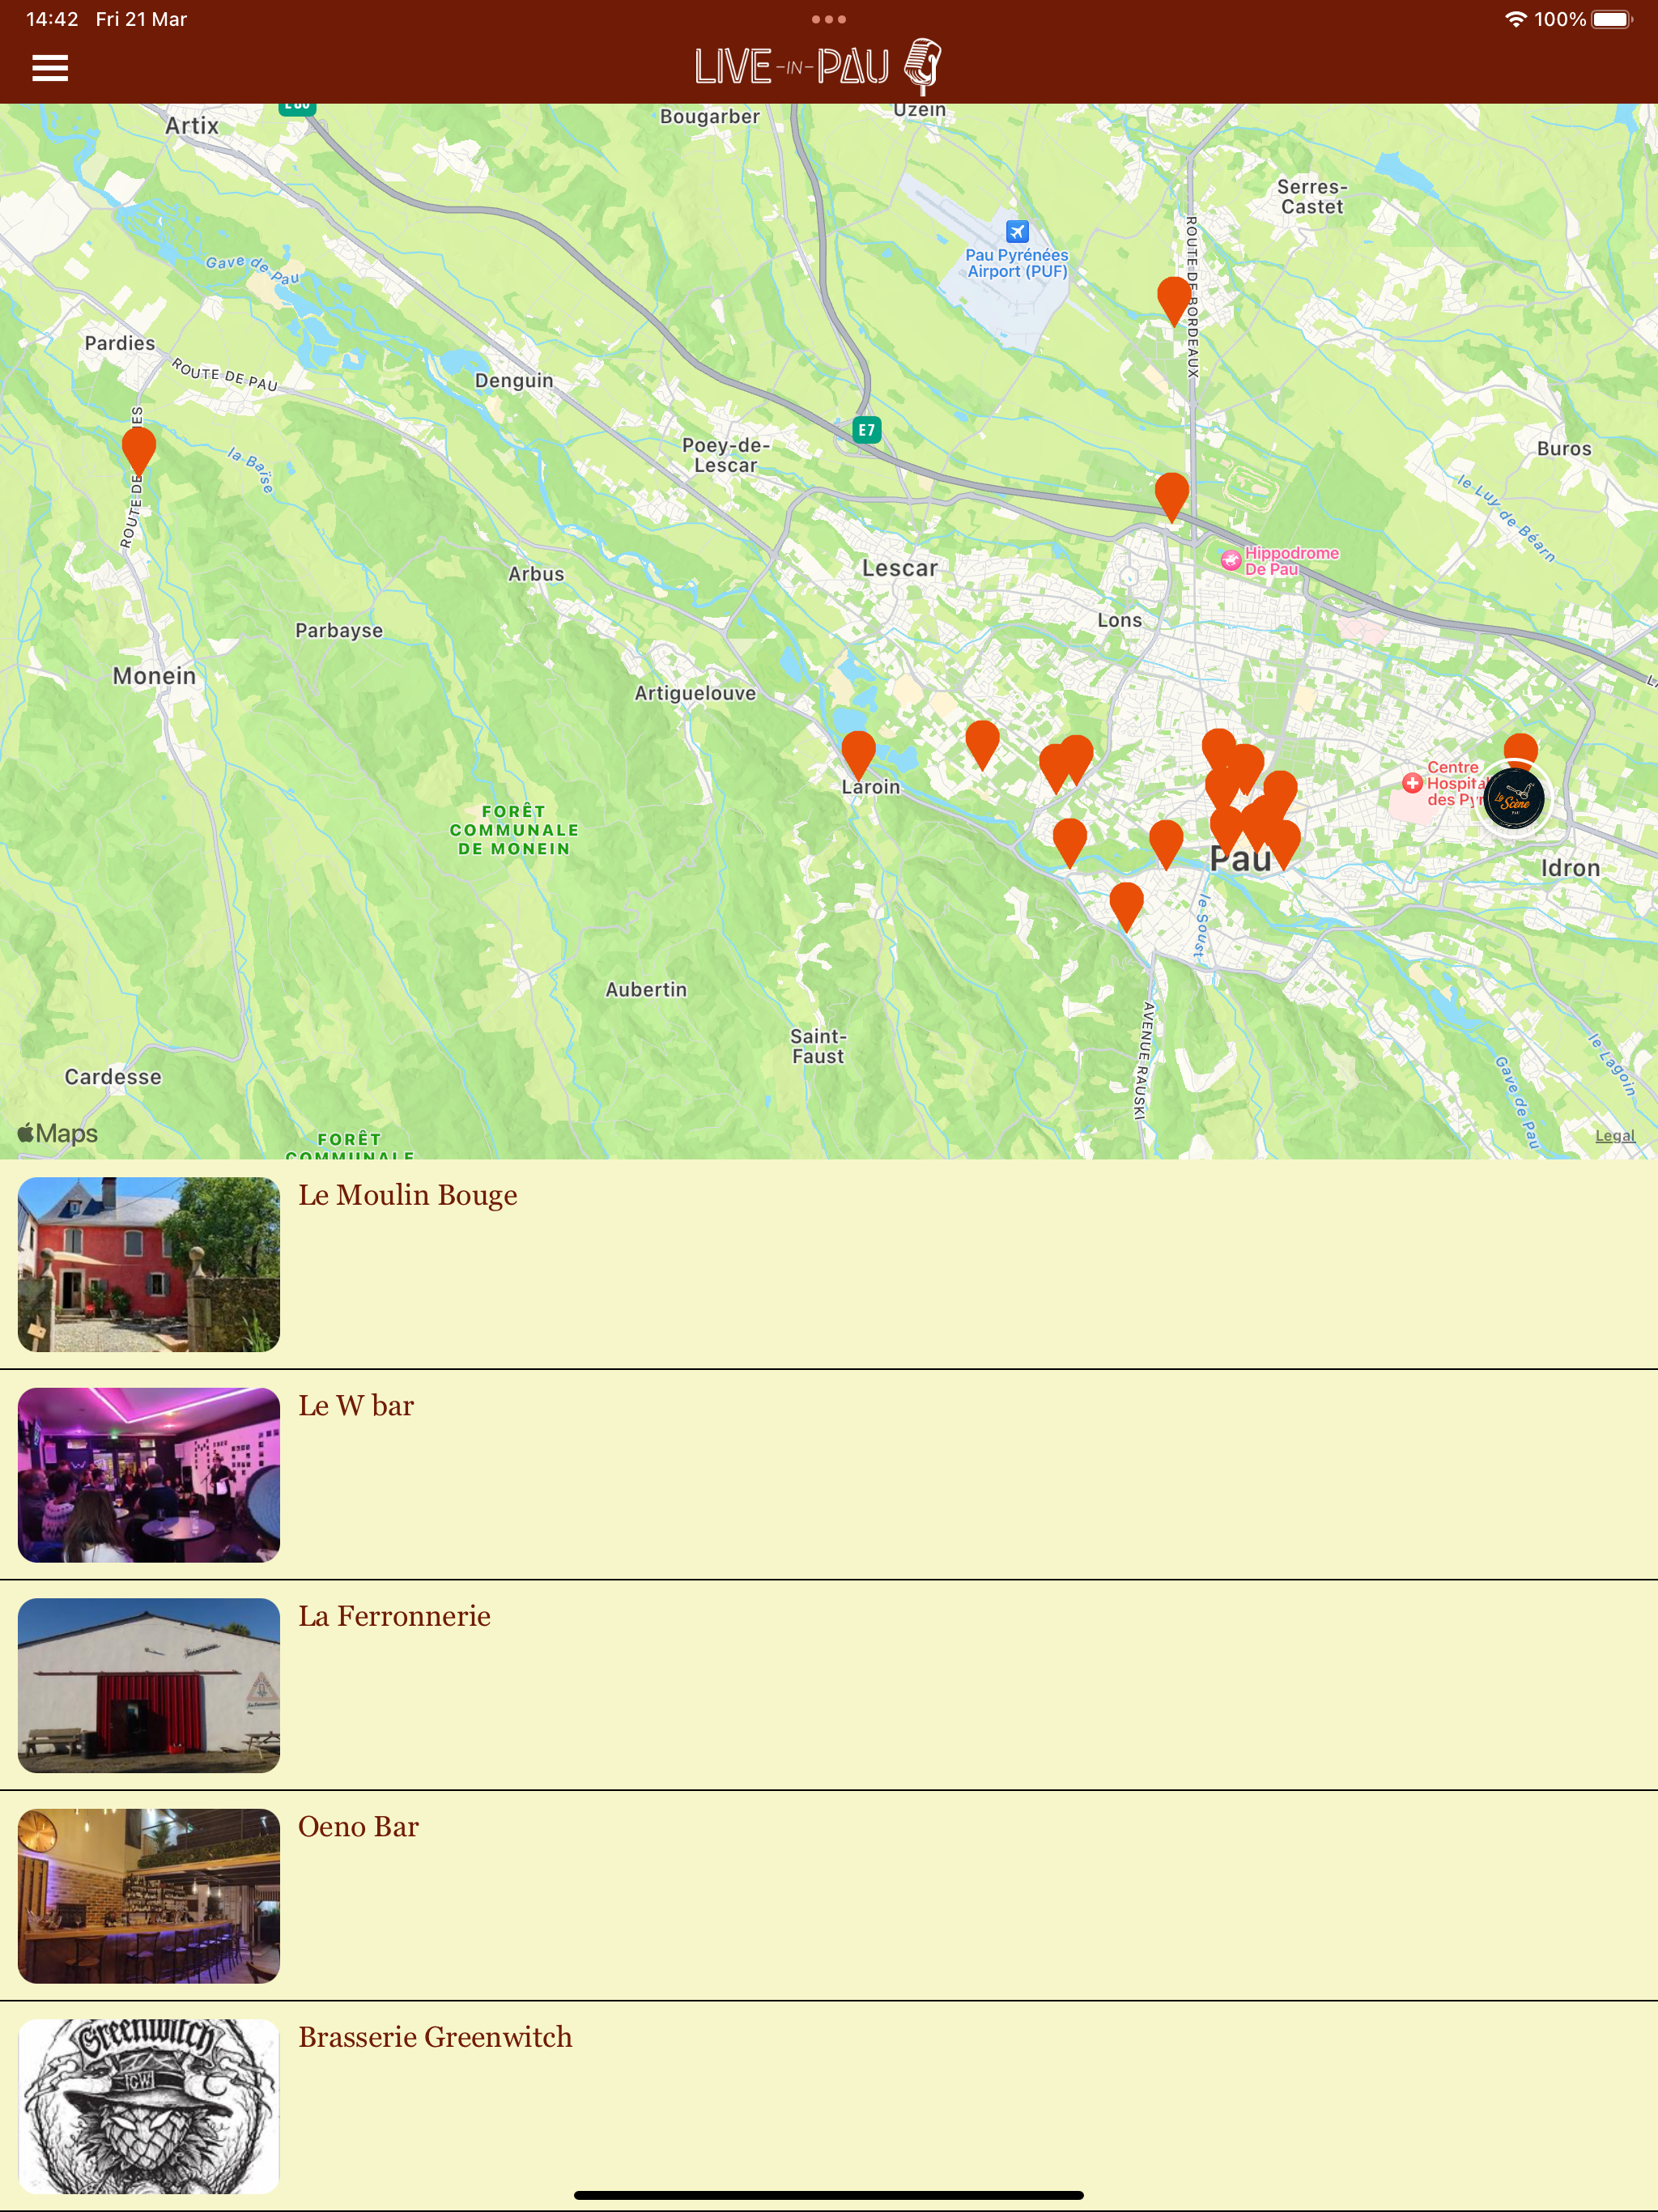The height and width of the screenshot is (2212, 1658).
Task: Select the pin just above the Scène marker
Action: (x=1520, y=750)
